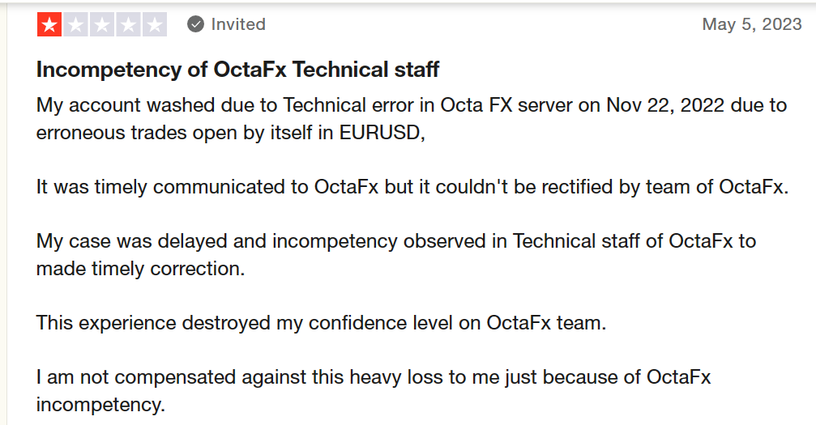Click the Nov 22, 2022 date in review text

coord(665,105)
